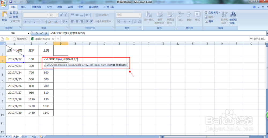Click the Decrease Font Size icon
The height and width of the screenshot is (138, 268).
click(66, 15)
